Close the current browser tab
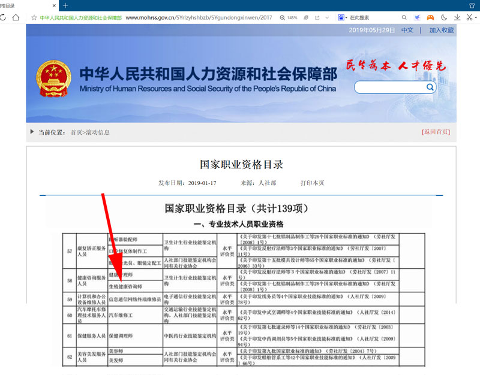480x375 pixels. coord(54,5)
